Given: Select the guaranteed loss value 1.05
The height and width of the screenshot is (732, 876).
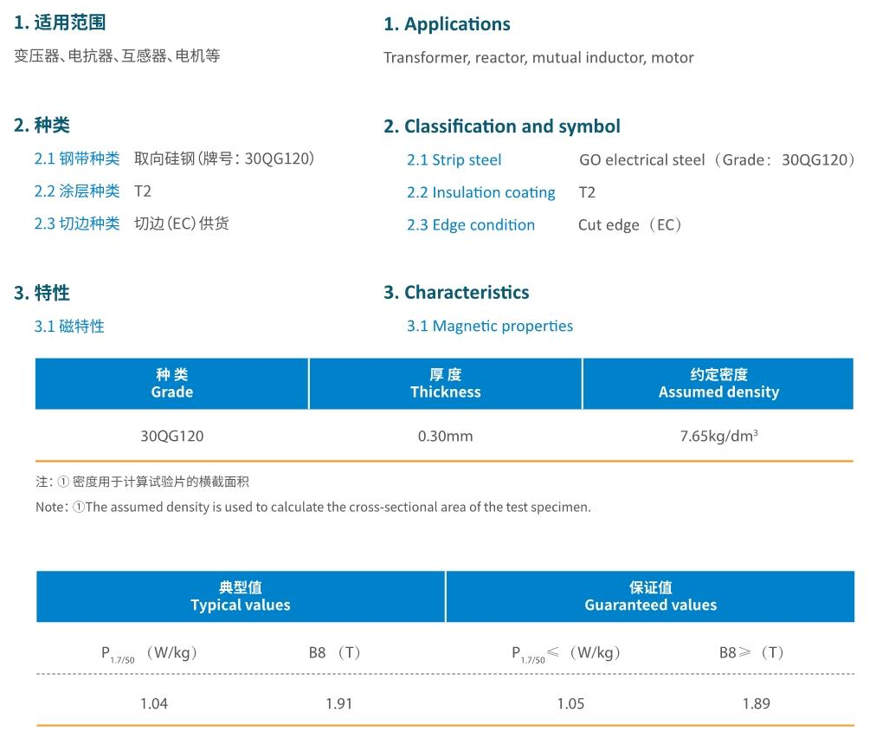Looking at the screenshot, I should pyautogui.click(x=570, y=703).
